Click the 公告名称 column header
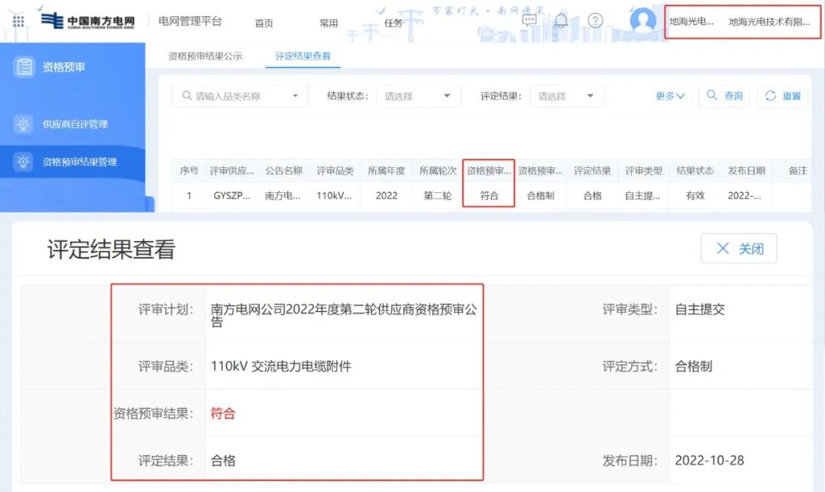The image size is (825, 492). pyautogui.click(x=283, y=170)
